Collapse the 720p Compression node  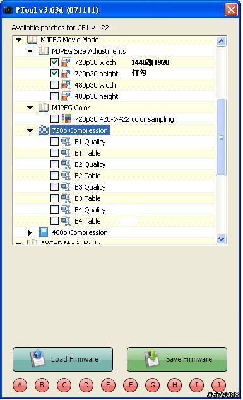click(30, 130)
